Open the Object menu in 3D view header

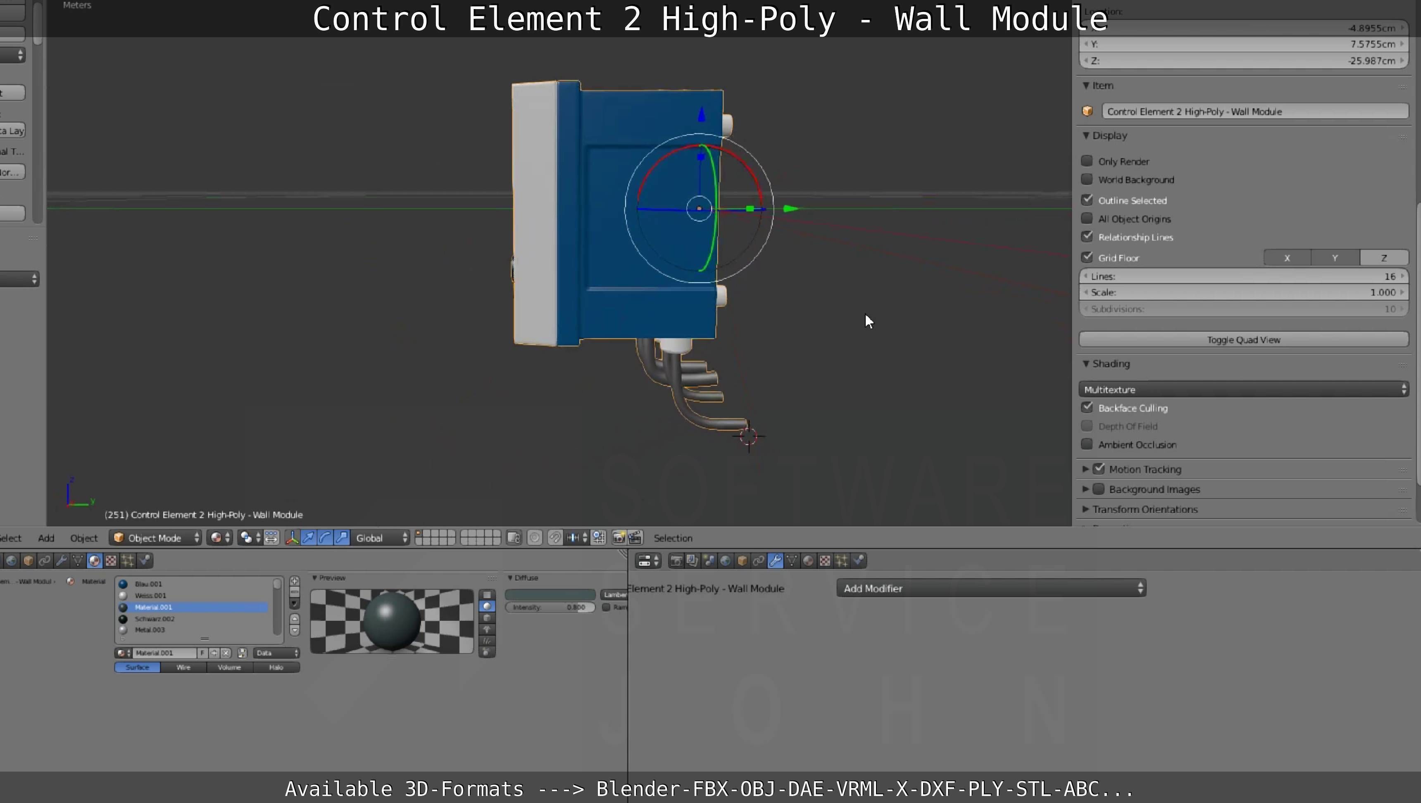[x=84, y=538]
